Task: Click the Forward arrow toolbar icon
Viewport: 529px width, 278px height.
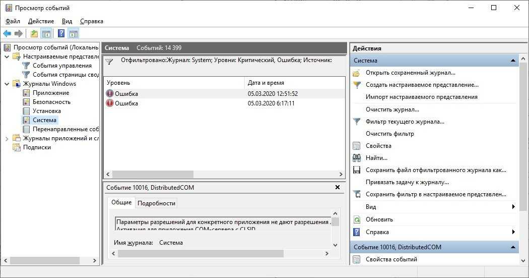Action: click(x=19, y=34)
